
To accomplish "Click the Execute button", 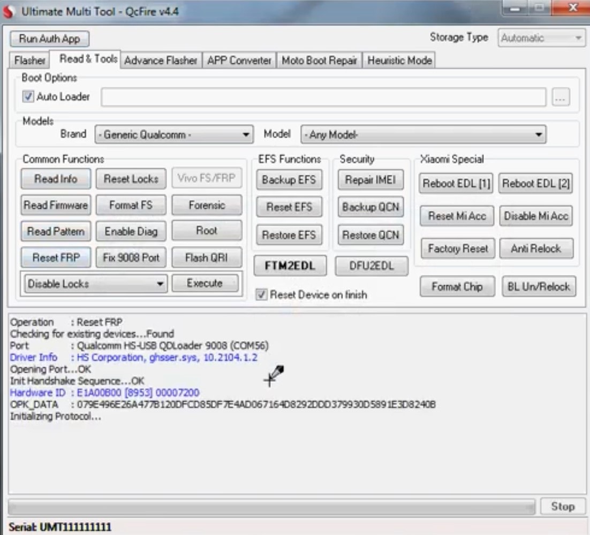I will pos(205,283).
